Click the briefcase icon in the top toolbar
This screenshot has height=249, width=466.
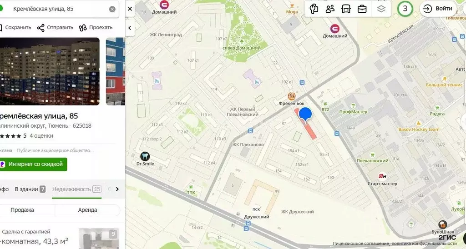(x=362, y=9)
